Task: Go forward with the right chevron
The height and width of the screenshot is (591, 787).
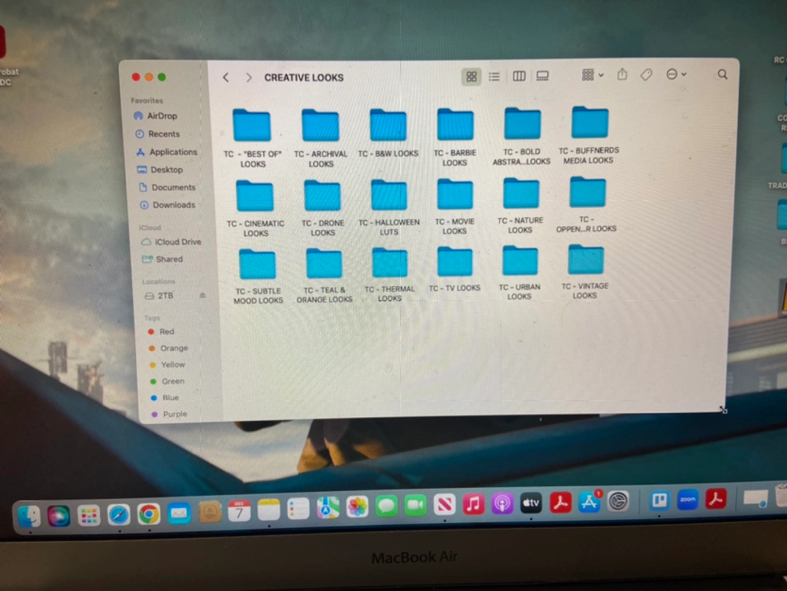Action: point(249,78)
